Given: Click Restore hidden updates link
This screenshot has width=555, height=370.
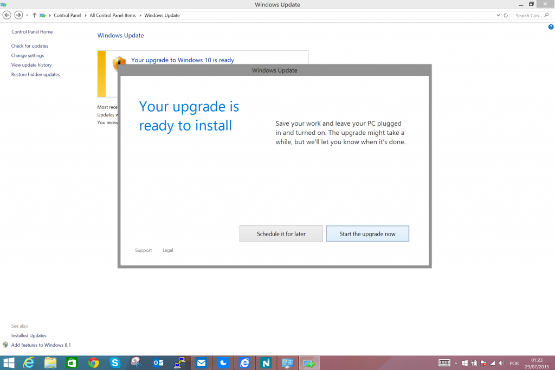Looking at the screenshot, I should coord(35,75).
